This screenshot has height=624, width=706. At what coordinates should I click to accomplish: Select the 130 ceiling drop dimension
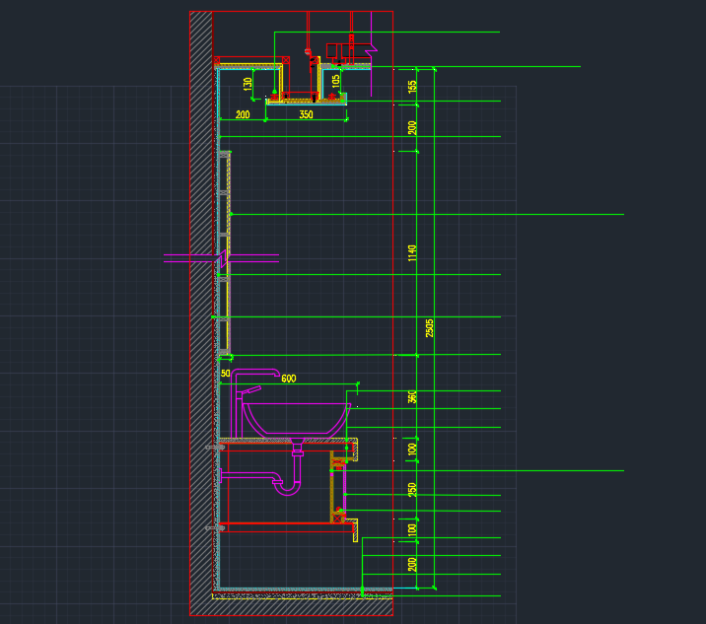[247, 84]
